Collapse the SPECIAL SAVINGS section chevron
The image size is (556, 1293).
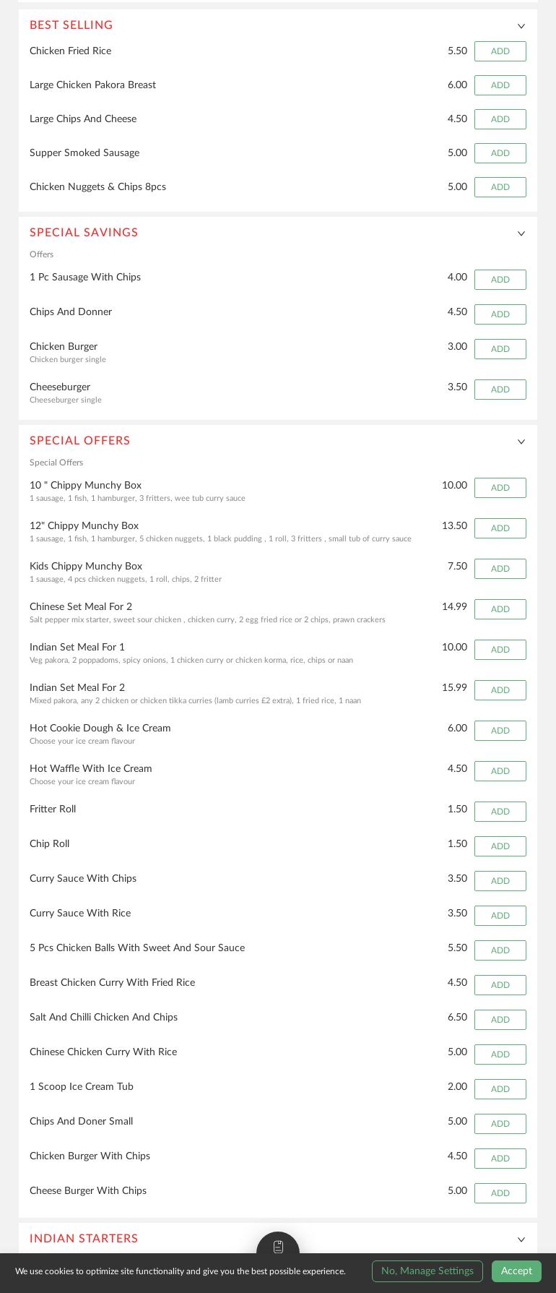521,233
